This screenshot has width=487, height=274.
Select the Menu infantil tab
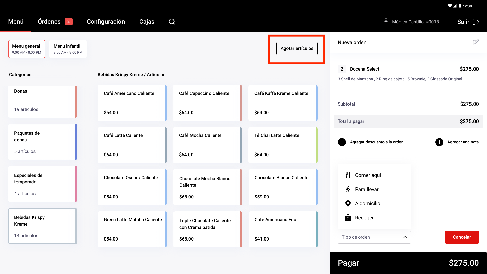68,49
